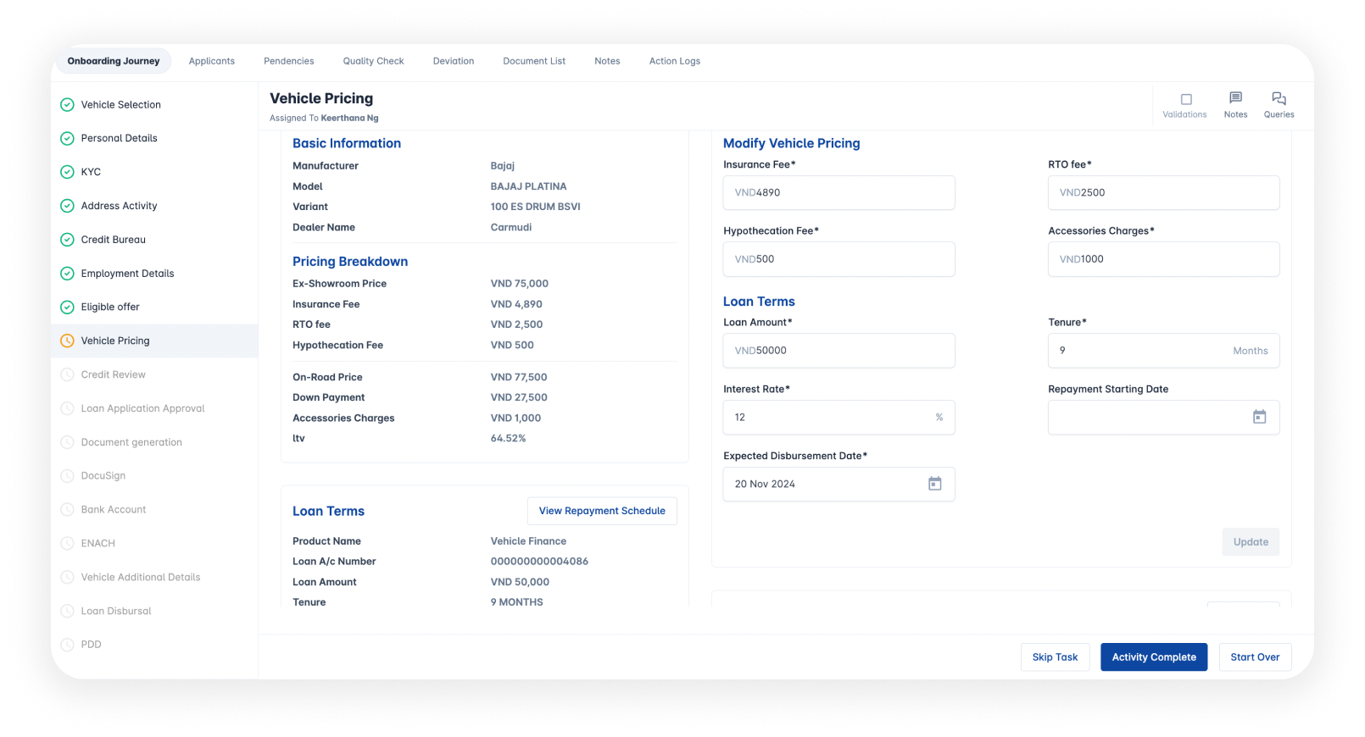1365x737 pixels.
Task: Open the Quality Check tab
Action: point(373,61)
